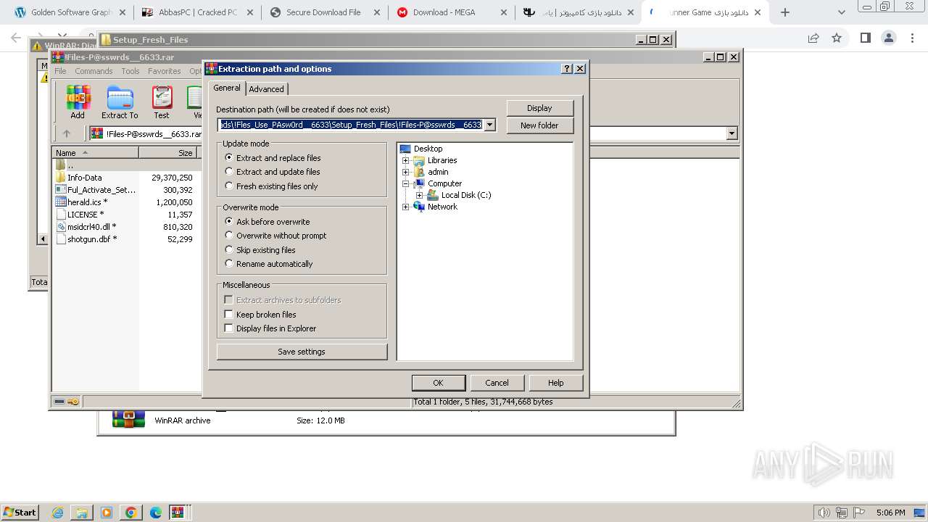Click the Help button
The image size is (928, 522).
click(x=555, y=383)
